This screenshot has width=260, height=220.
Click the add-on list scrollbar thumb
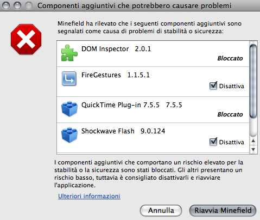(253, 81)
